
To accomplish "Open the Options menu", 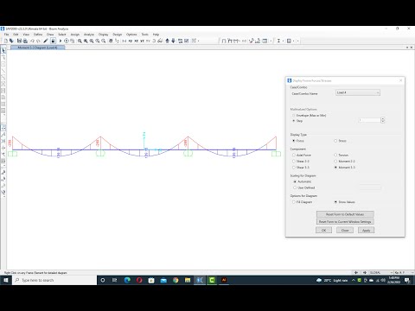I will (x=131, y=35).
